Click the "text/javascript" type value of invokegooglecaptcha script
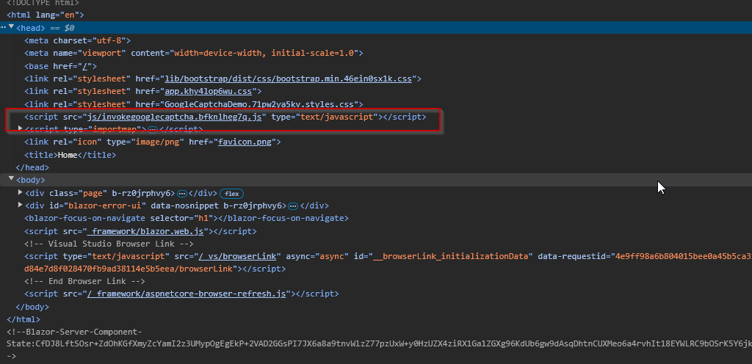This screenshot has width=752, height=364. [335, 117]
